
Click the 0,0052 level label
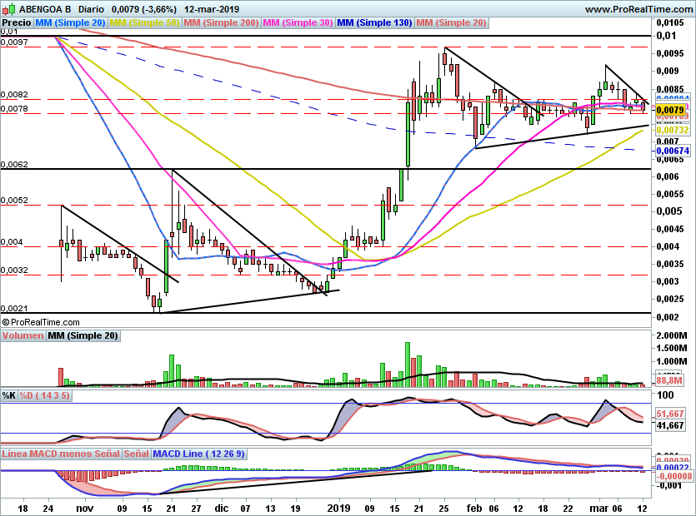point(14,201)
